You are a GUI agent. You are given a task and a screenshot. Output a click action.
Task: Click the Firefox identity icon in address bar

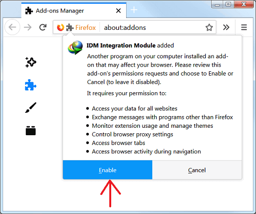coord(60,27)
